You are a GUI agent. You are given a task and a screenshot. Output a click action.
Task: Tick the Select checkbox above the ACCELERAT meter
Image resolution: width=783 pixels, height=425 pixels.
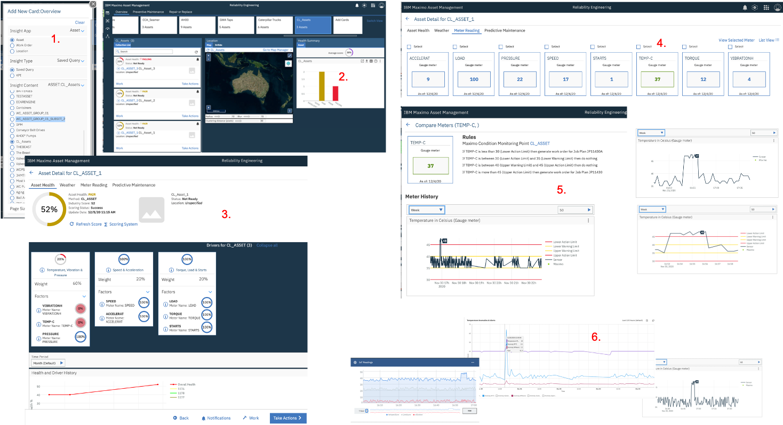(410, 47)
